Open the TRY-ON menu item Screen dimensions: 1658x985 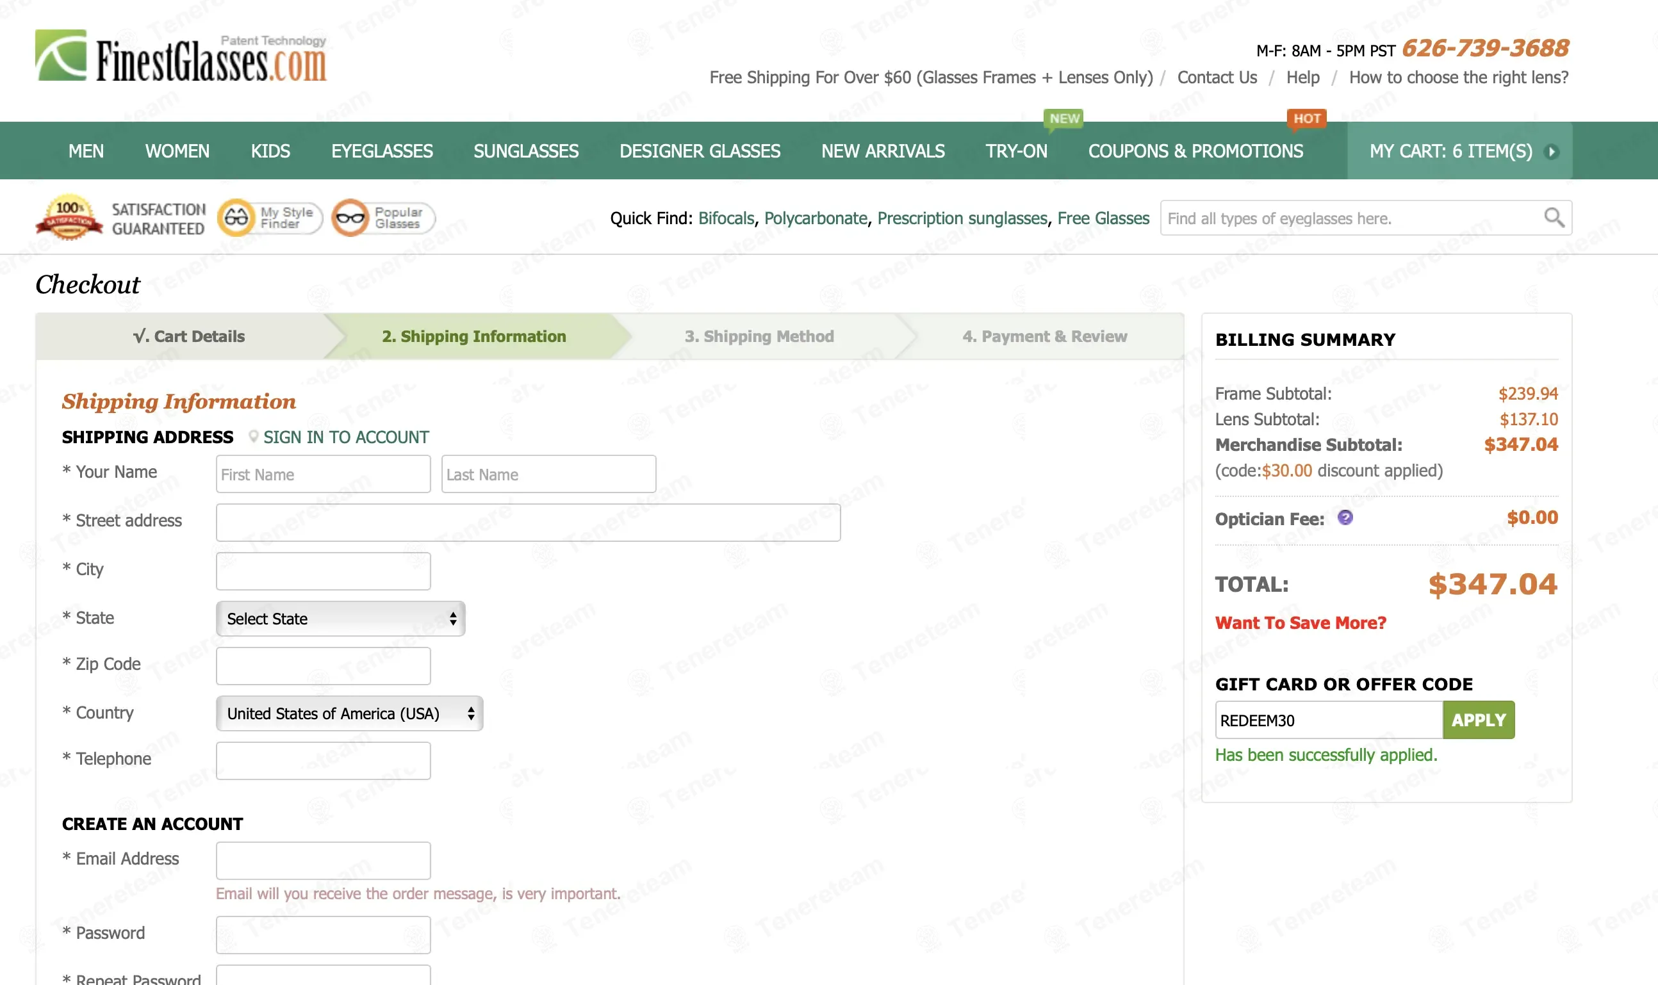(1016, 151)
